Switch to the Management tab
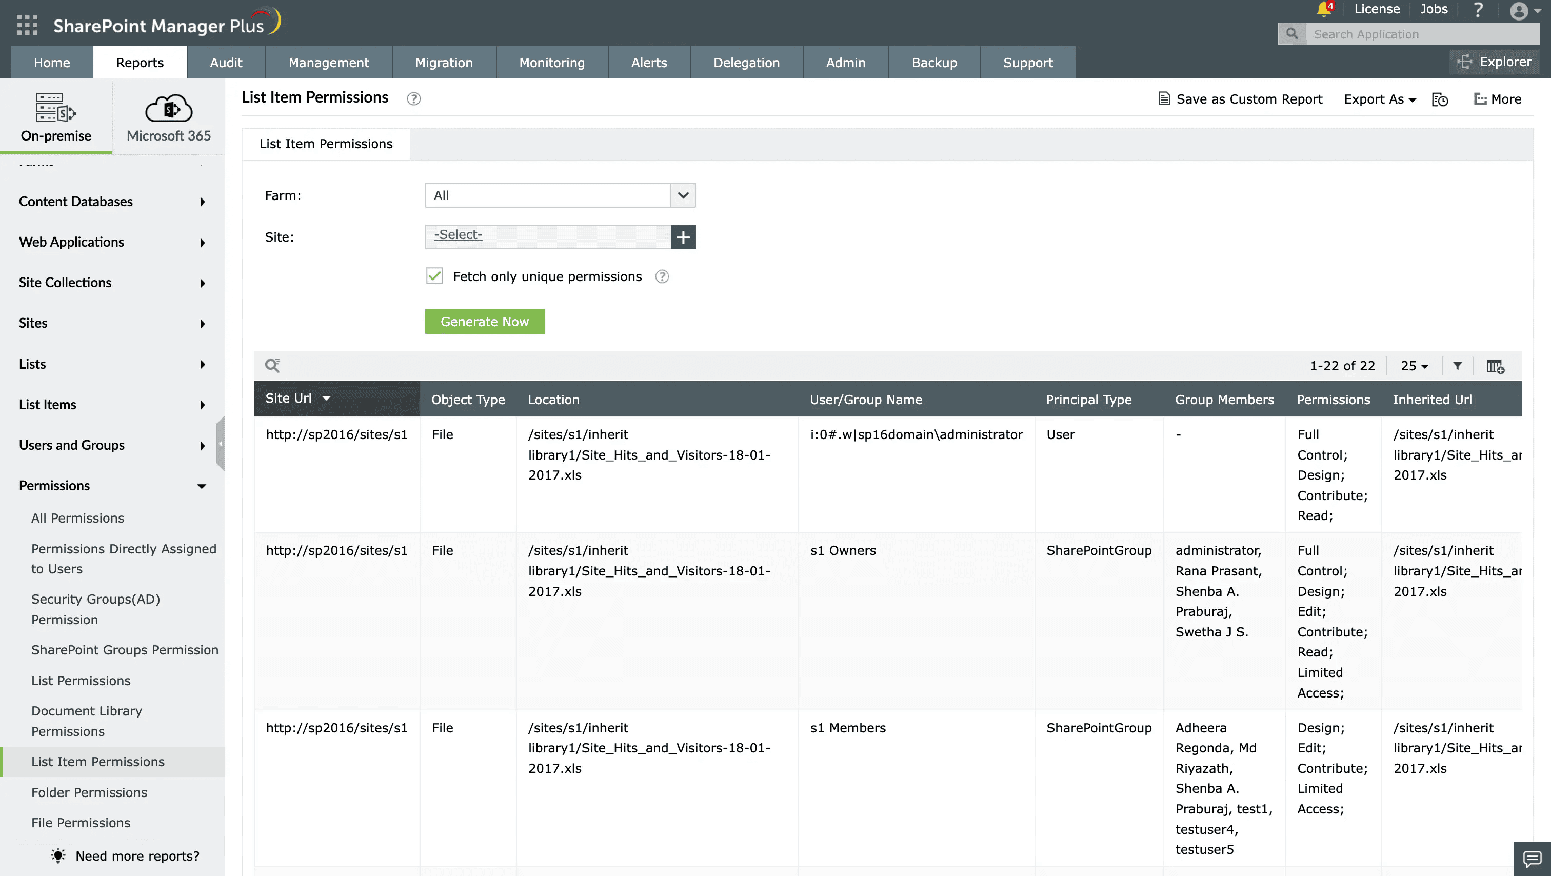 coord(329,63)
